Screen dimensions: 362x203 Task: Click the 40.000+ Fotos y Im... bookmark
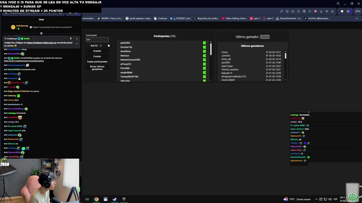click(110, 18)
